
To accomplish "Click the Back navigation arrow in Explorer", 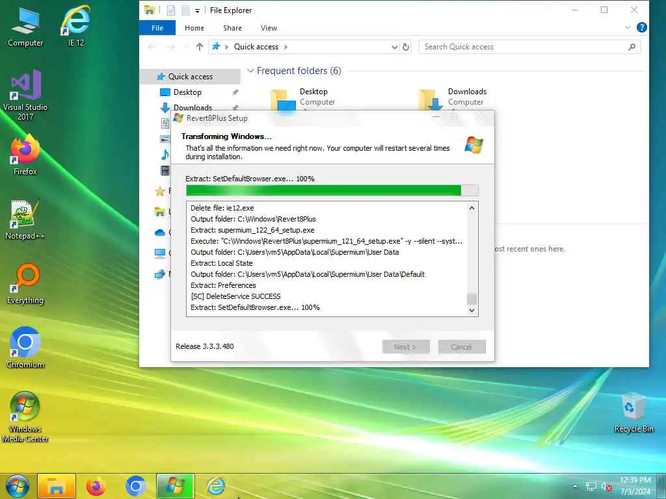I will pos(152,47).
